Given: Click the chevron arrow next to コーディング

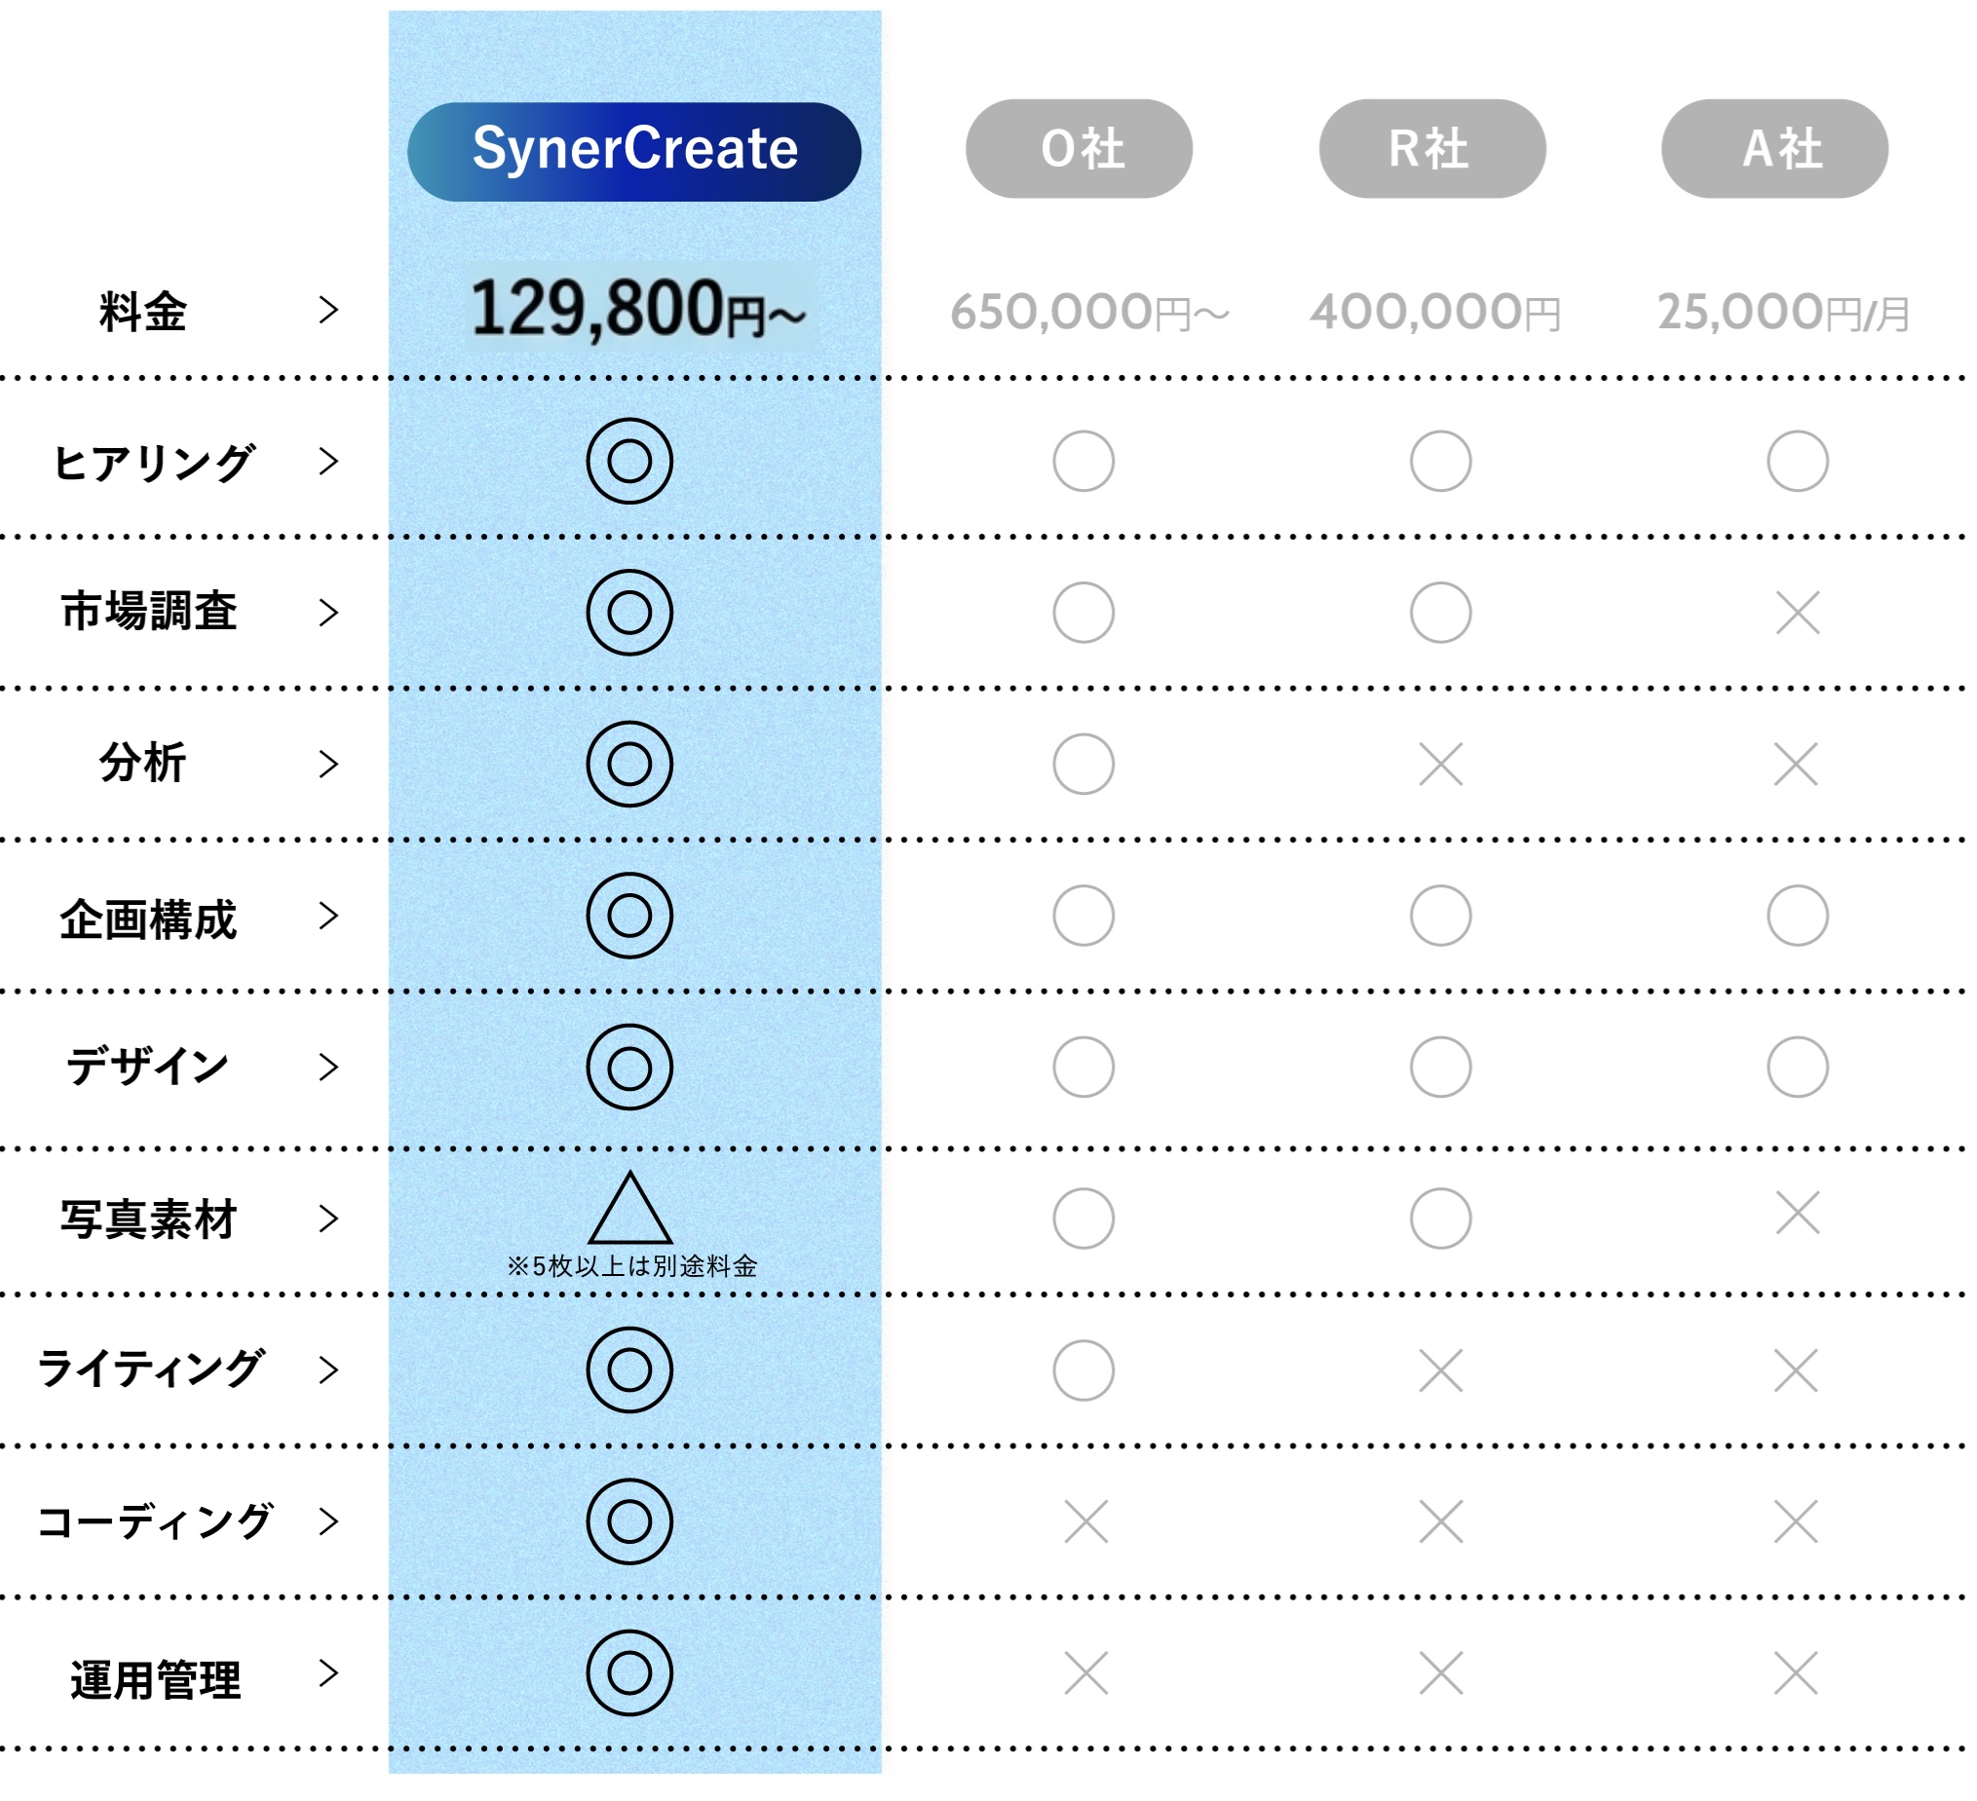Looking at the screenshot, I should (x=328, y=1521).
